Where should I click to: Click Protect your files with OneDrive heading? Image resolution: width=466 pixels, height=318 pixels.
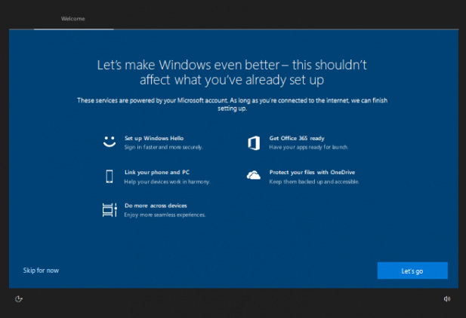(312, 173)
